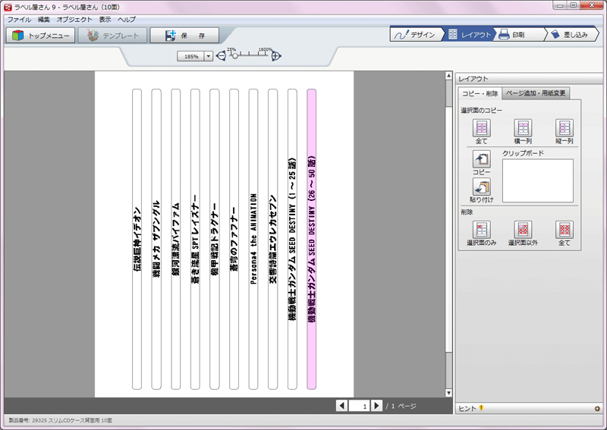Select the 蒼穹のファフナー label strip
This screenshot has width=607, height=430.
click(x=234, y=239)
